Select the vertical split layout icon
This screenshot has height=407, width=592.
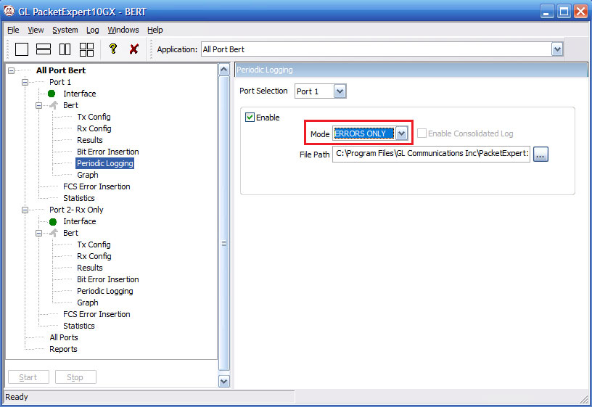(x=65, y=49)
